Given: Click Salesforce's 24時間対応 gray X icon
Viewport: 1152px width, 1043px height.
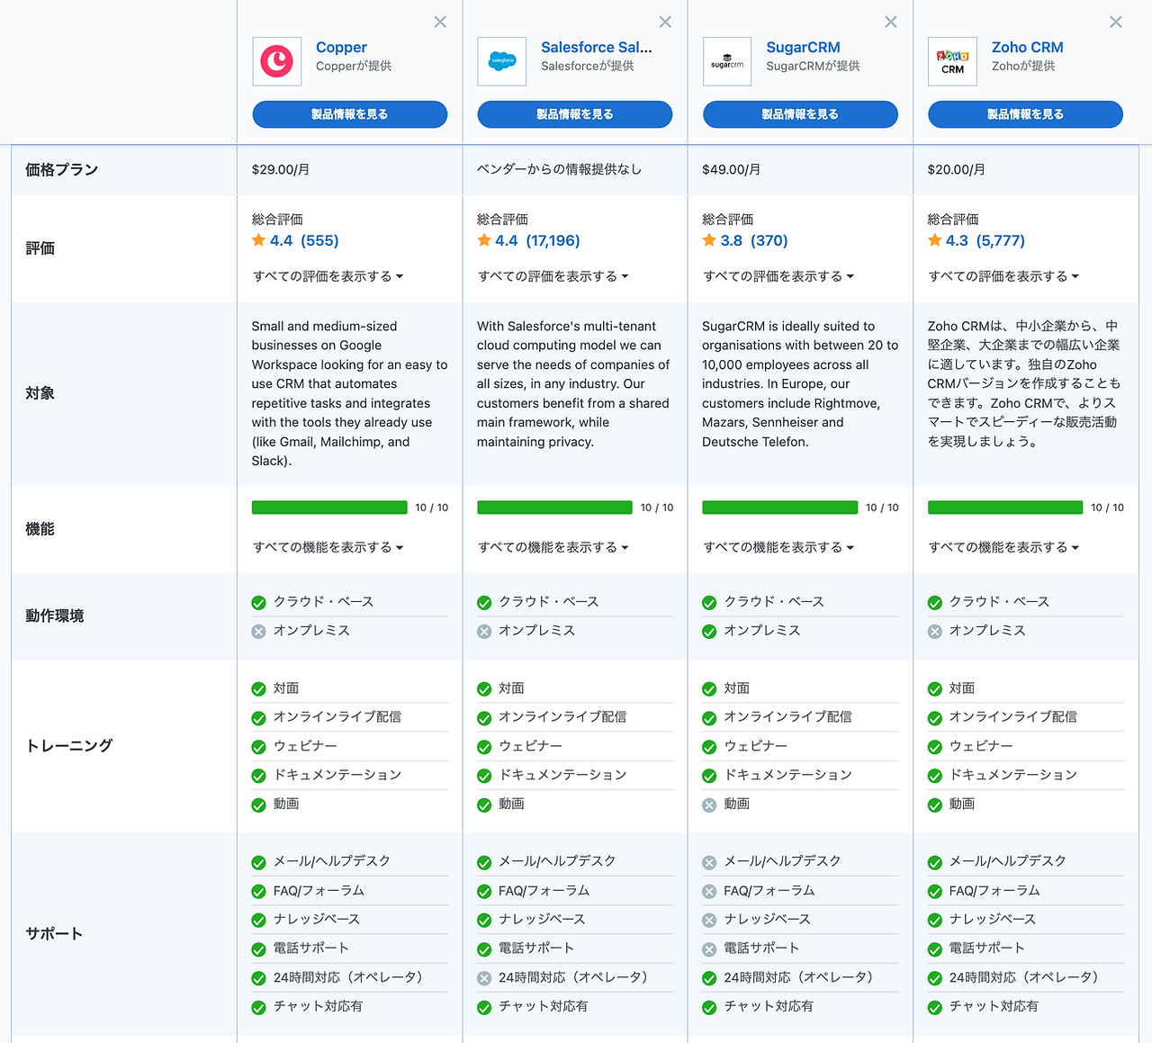Looking at the screenshot, I should [x=484, y=978].
